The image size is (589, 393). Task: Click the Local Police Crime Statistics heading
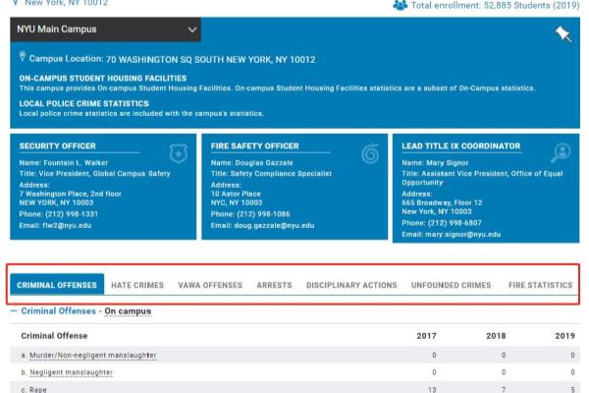pos(84,103)
